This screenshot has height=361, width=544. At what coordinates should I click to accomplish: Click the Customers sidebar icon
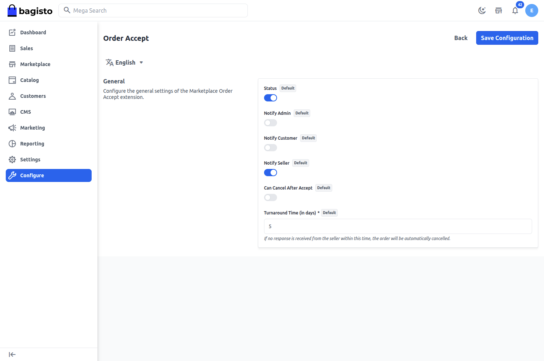(12, 96)
